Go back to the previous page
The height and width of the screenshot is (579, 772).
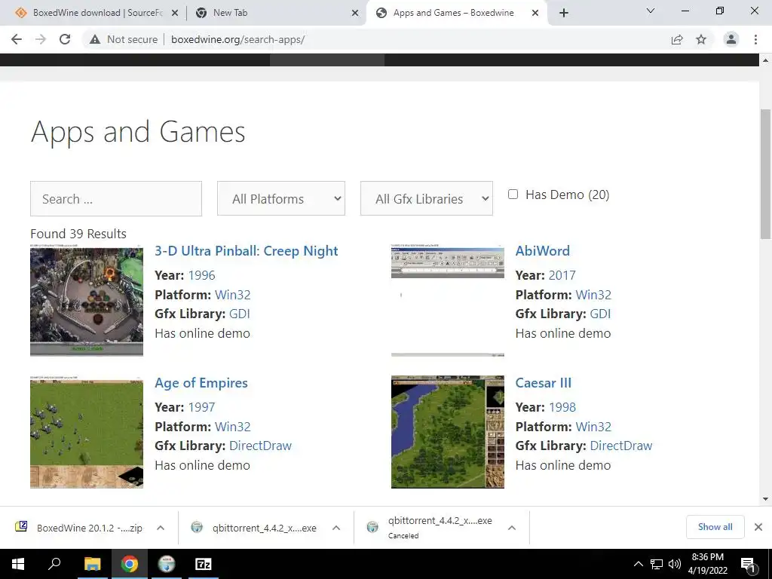[17, 39]
